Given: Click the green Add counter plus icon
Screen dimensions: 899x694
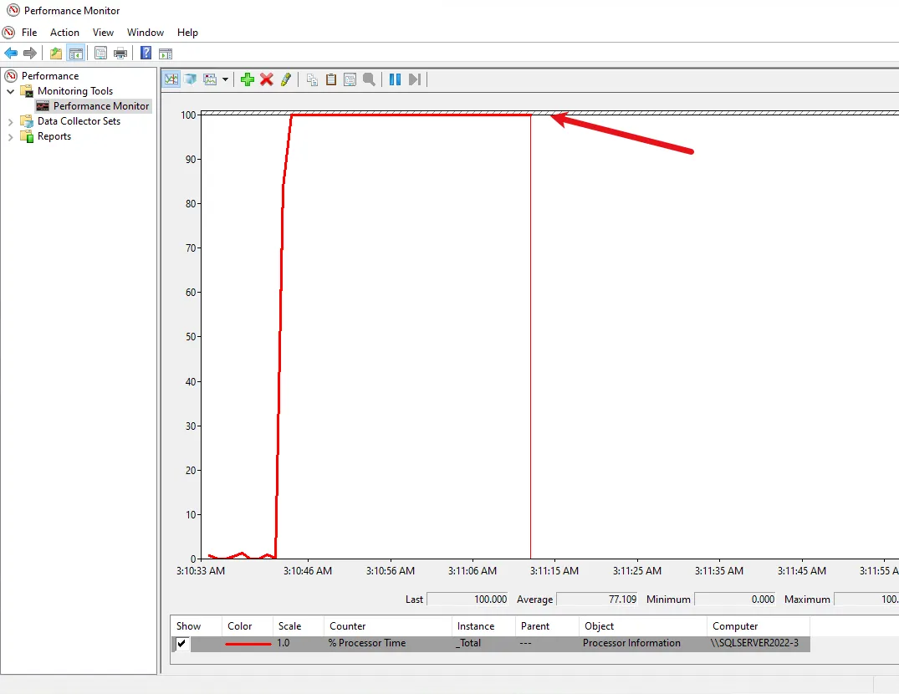Looking at the screenshot, I should (247, 79).
